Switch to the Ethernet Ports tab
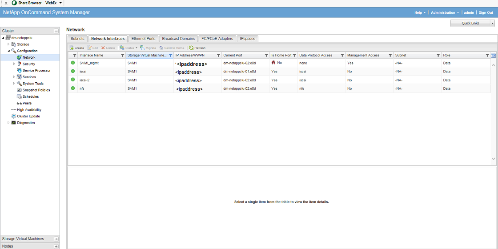 [143, 39]
